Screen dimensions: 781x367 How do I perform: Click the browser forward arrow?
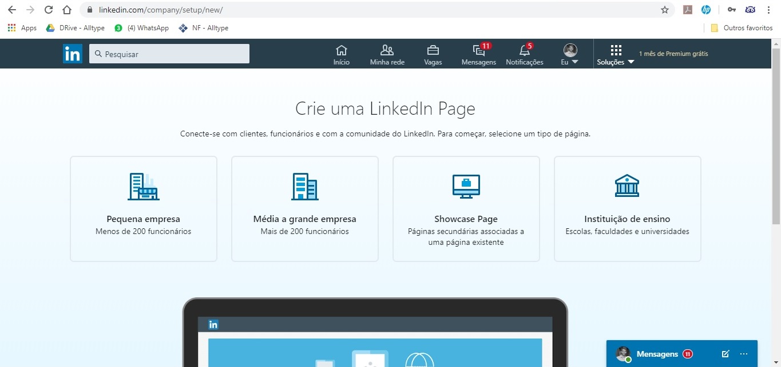30,10
